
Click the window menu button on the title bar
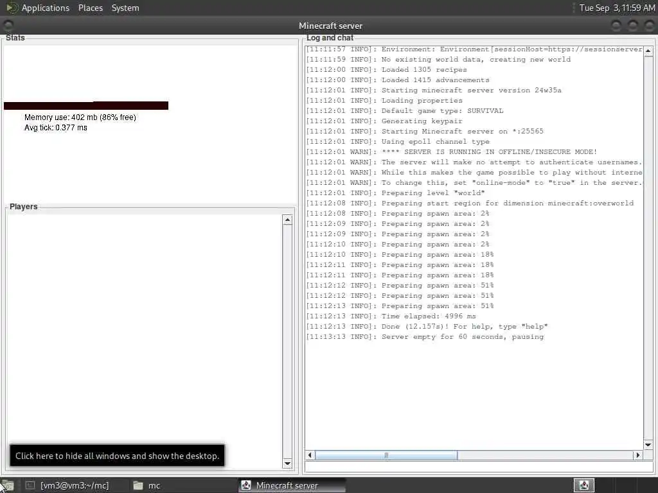(x=8, y=25)
